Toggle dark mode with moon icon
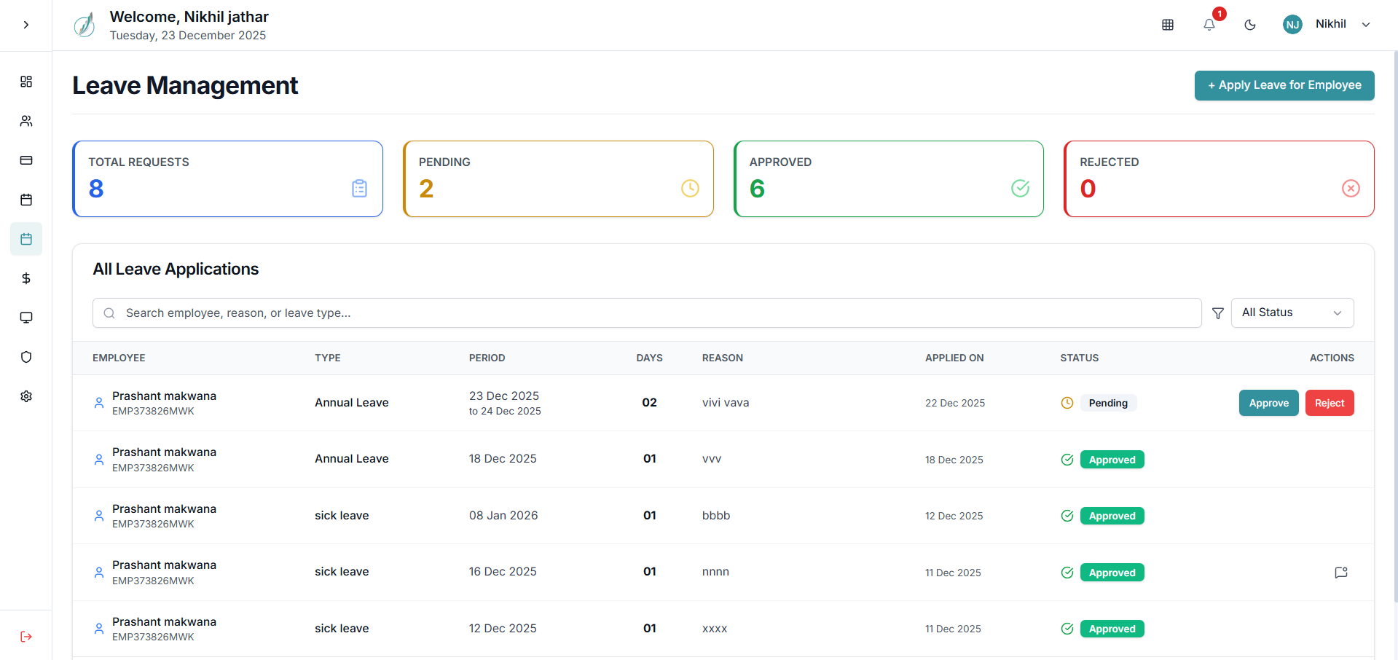1398x660 pixels. point(1250,25)
